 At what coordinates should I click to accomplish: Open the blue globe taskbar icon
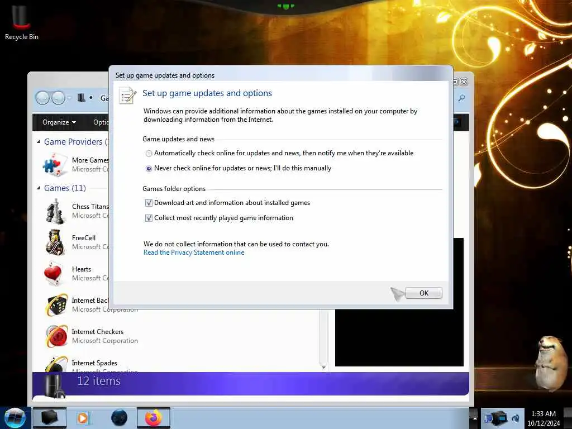[x=119, y=418]
